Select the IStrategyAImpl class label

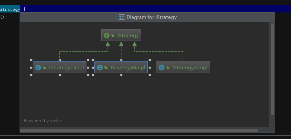click(190, 68)
